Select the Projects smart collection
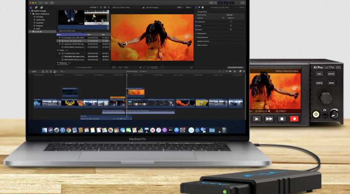The height and width of the screenshot is (194, 350). click(39, 26)
